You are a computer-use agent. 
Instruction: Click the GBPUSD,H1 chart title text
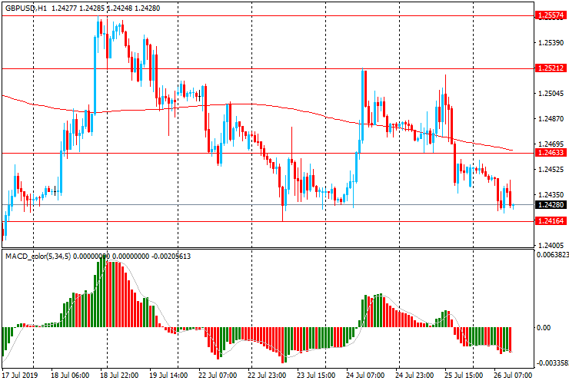26,8
